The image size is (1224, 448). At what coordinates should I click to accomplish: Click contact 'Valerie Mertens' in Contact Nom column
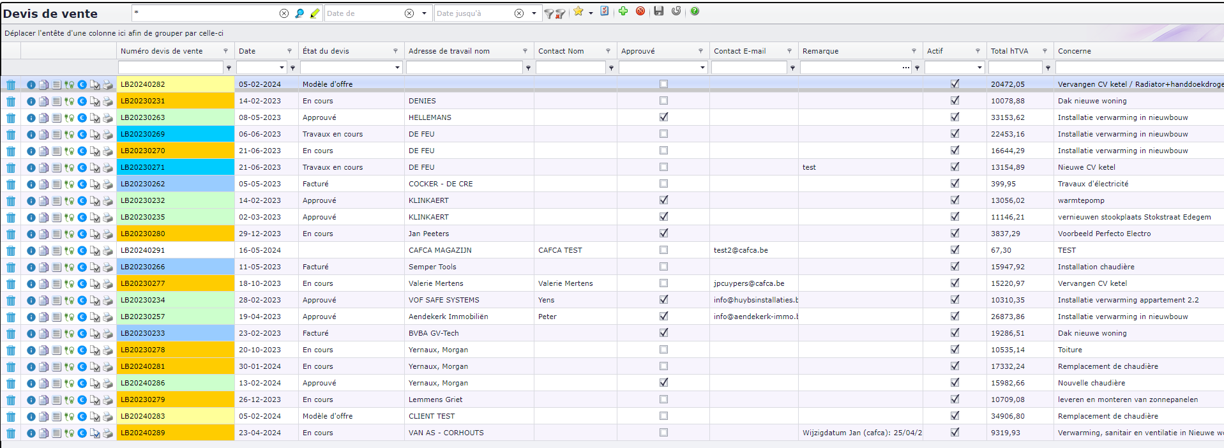click(x=565, y=283)
